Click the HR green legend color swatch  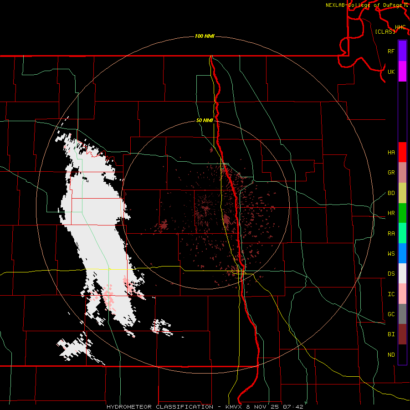pos(402,213)
